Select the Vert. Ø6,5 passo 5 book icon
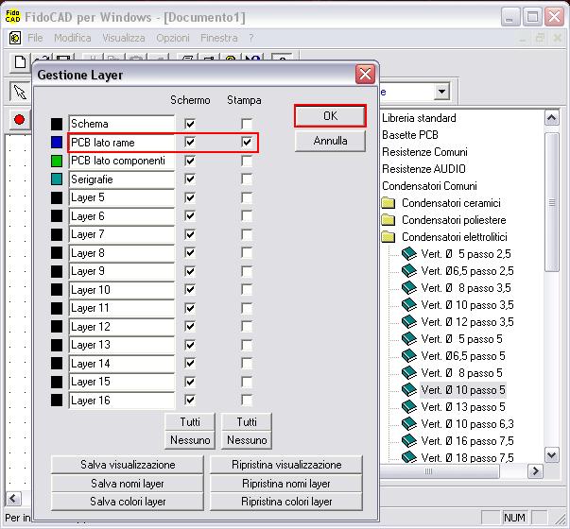 click(409, 356)
